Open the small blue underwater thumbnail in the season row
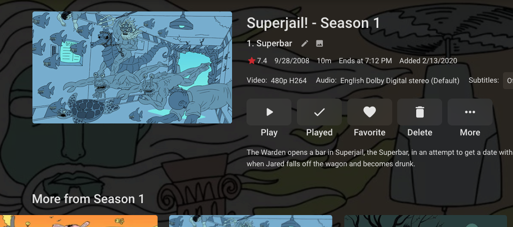 (x=251, y=221)
